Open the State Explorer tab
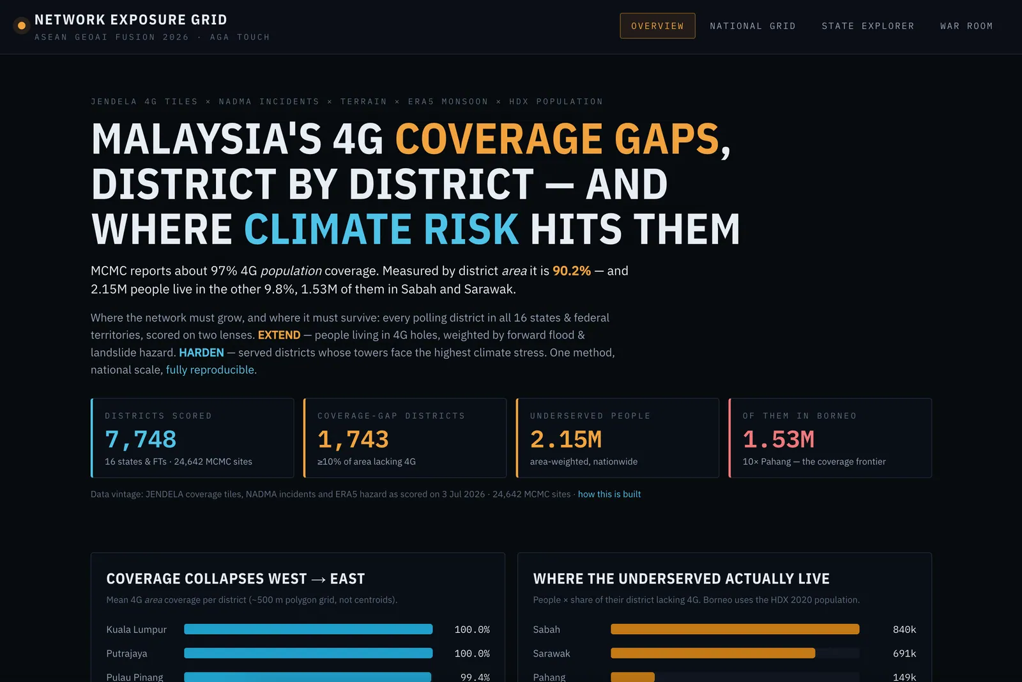The width and height of the screenshot is (1022, 682). (867, 26)
